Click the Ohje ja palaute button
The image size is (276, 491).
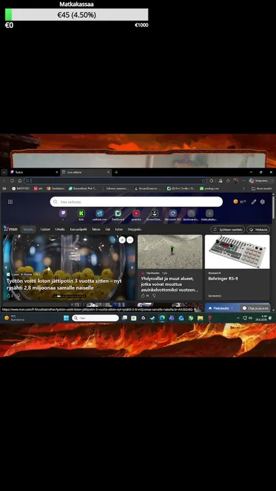pos(256,308)
